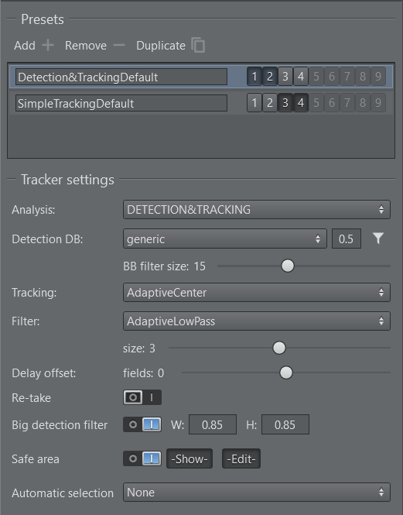
Task: Open the Analysis dropdown
Action: (257, 210)
